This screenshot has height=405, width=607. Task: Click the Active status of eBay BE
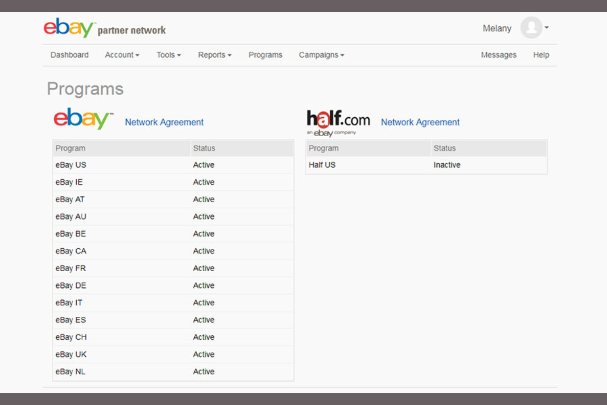[x=204, y=234]
